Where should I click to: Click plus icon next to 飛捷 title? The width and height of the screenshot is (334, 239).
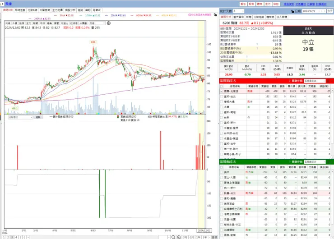[2, 4]
